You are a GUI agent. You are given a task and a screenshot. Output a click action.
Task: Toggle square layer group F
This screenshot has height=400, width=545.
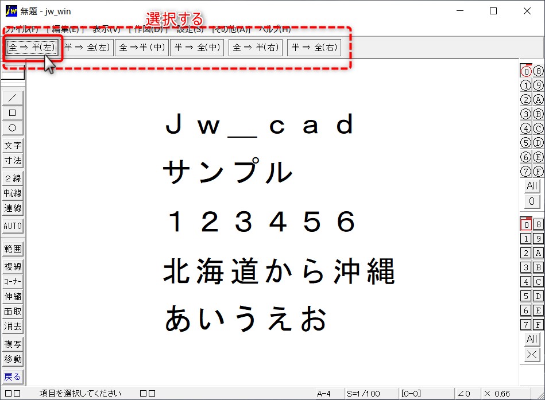pyautogui.click(x=538, y=325)
